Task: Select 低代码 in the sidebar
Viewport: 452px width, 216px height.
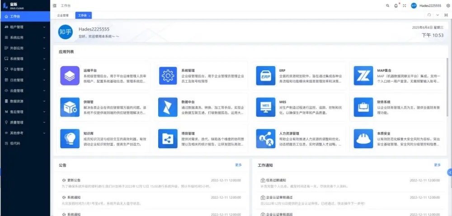Action: click(25, 143)
